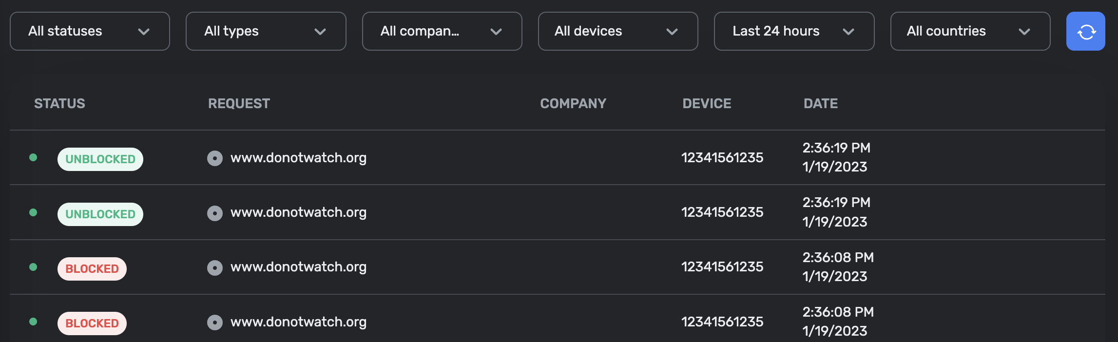
Task: Click device ID 12341561235 in the first row
Action: pos(722,158)
